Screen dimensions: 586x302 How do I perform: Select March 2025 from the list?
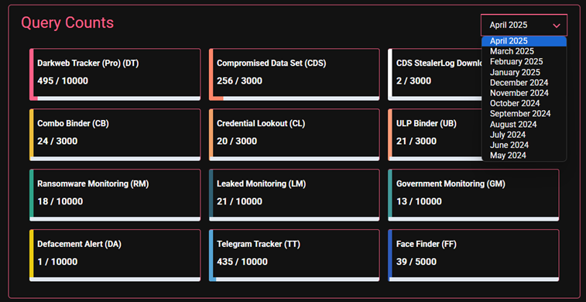click(x=524, y=51)
